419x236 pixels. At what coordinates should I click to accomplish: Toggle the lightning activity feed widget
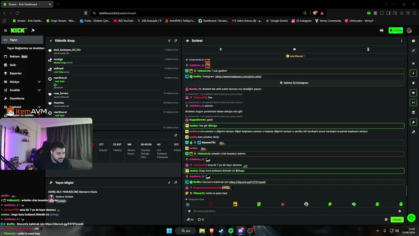click(x=413, y=73)
